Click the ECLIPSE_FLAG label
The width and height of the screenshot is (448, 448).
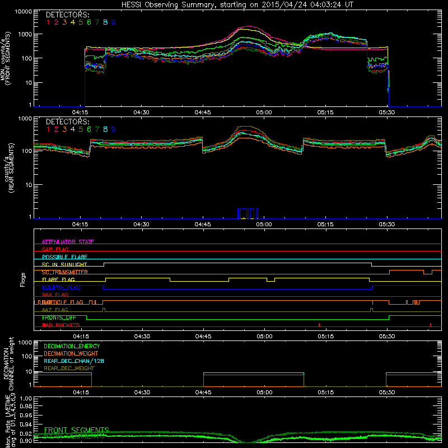pyautogui.click(x=61, y=287)
